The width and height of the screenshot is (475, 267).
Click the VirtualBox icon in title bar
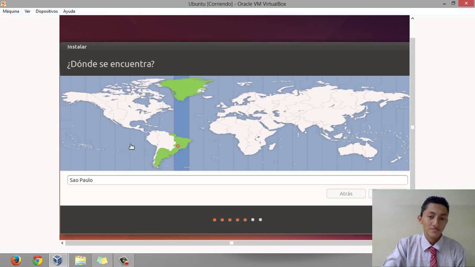point(4,4)
